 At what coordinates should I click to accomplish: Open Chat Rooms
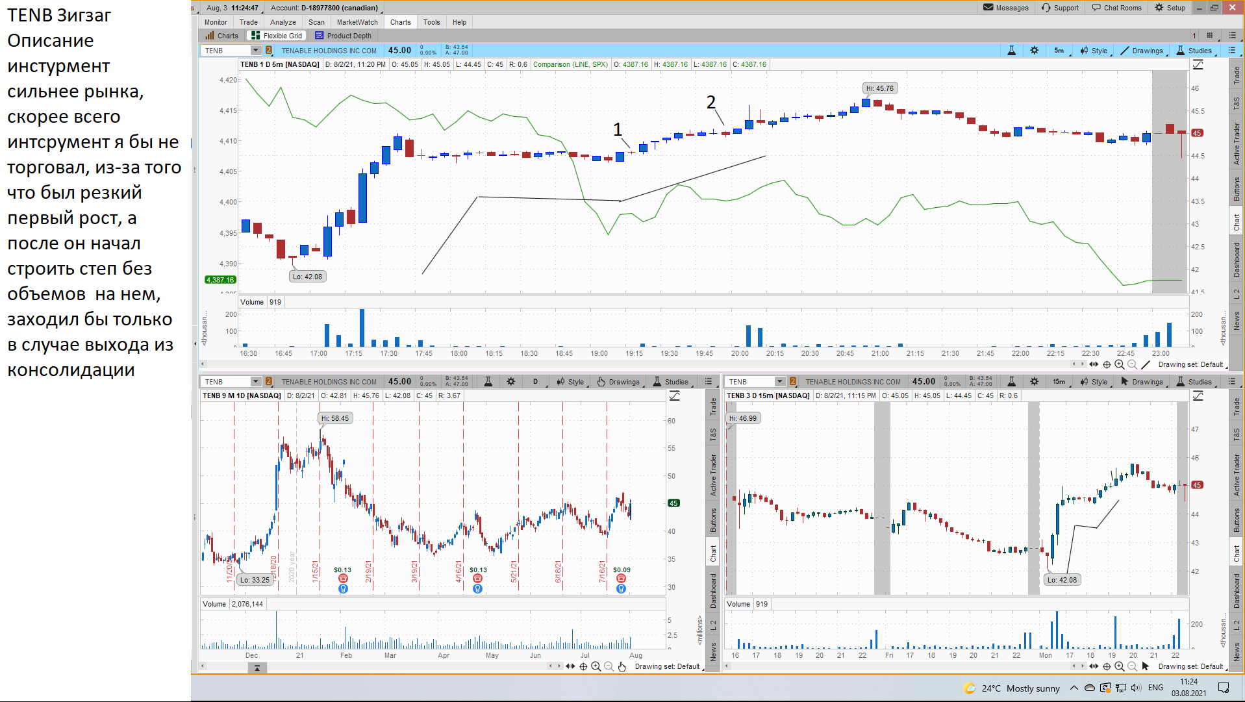(1116, 8)
